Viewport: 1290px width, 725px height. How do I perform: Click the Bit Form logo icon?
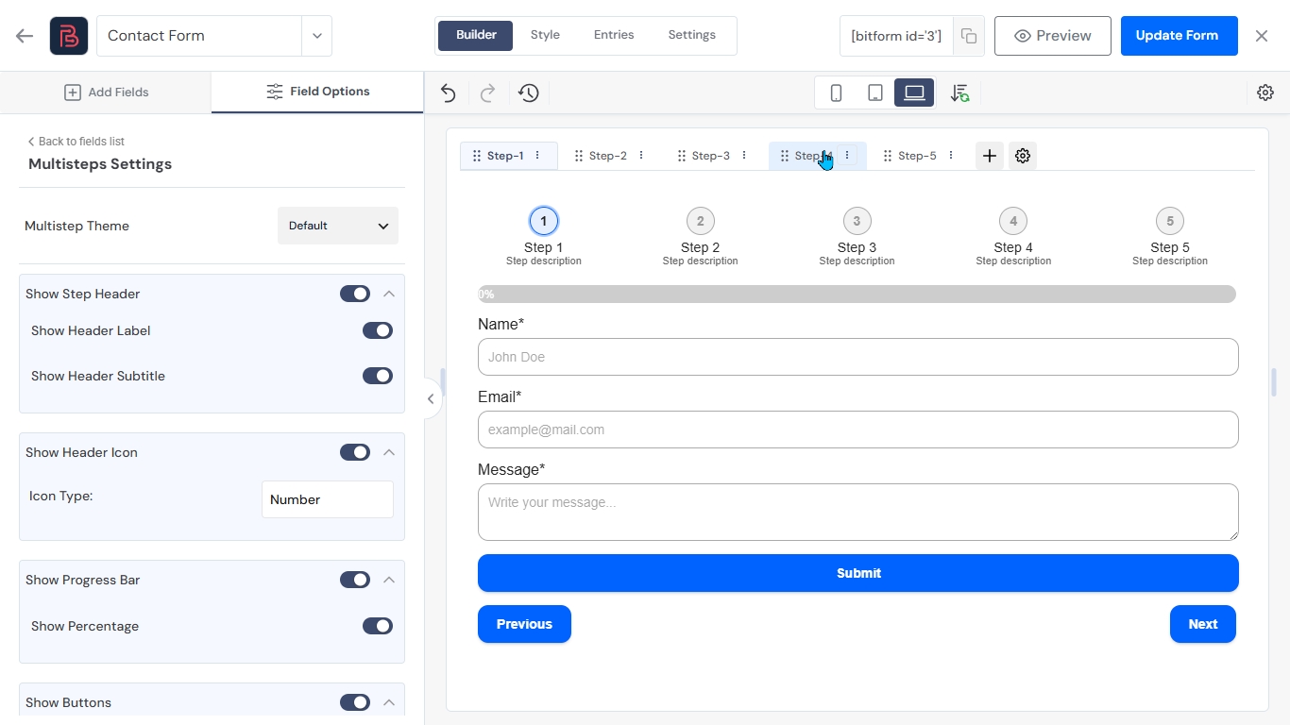pos(69,36)
